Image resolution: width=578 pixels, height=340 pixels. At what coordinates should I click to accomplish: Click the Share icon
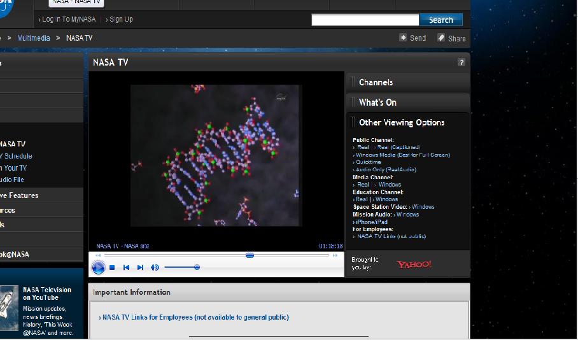[x=441, y=37]
